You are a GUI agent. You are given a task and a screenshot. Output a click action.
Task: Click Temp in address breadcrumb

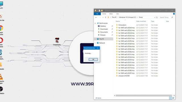point(141,17)
